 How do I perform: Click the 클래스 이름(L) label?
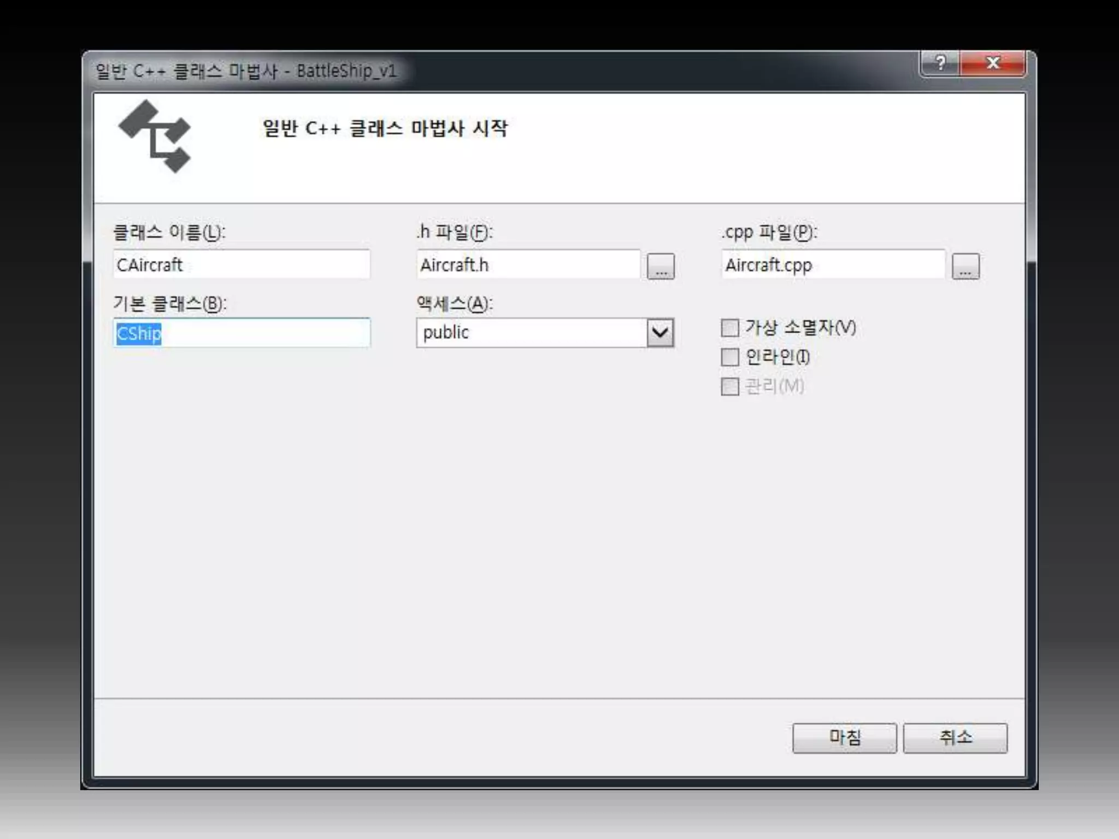[x=169, y=233]
